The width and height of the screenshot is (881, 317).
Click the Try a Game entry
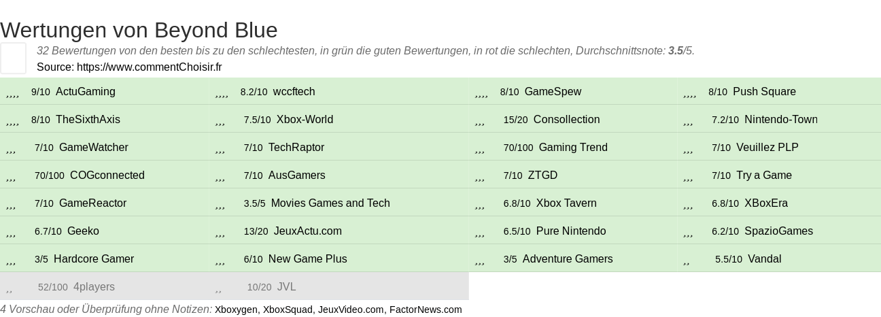[764, 176]
